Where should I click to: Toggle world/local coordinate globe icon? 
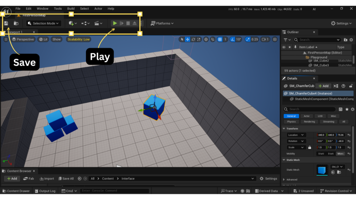pos(206,40)
